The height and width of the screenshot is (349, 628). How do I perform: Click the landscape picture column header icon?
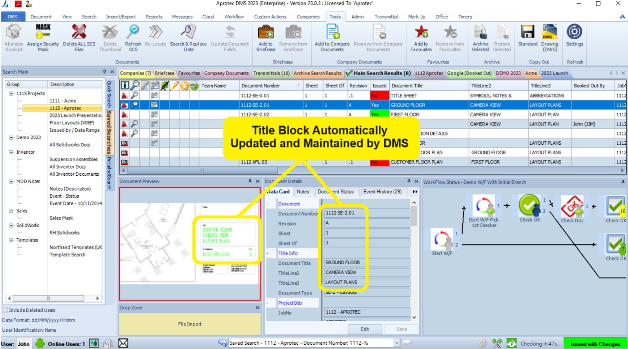point(194,85)
